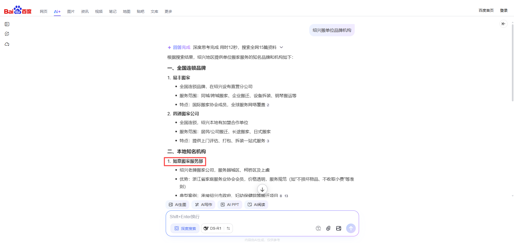This screenshot has width=514, height=243.
Task: Open the AI PPT tool
Action: click(230, 205)
